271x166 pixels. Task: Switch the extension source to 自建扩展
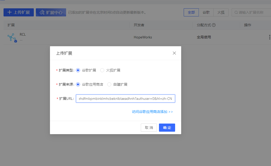109,84
